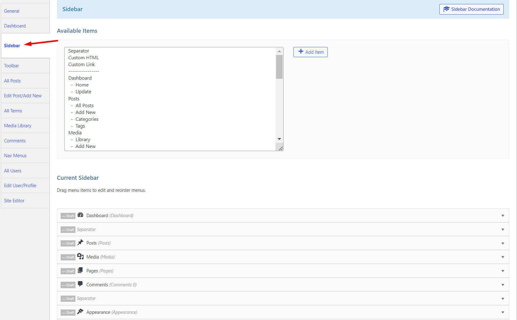517x320 pixels.
Task: Click the Appearance brush icon
Action: [x=80, y=312]
